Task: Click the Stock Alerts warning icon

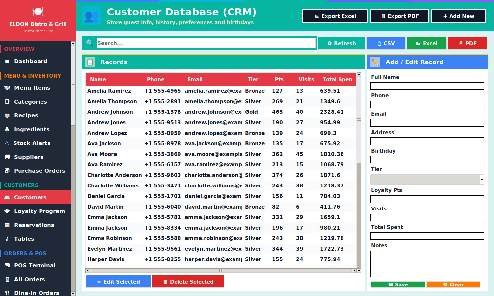Action: click(7, 143)
